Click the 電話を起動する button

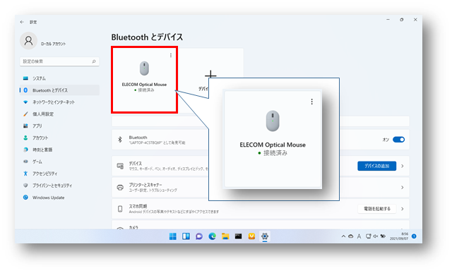tap(376, 209)
